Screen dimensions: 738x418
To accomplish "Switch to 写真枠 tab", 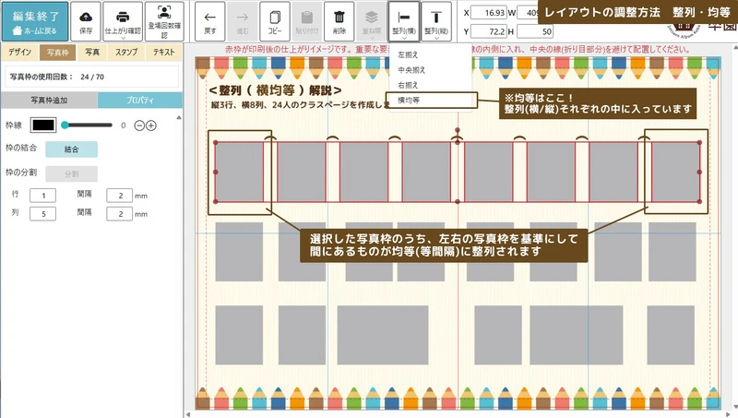I will [57, 53].
